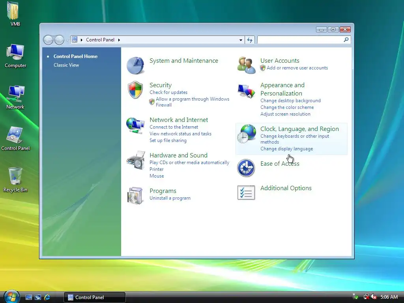404x303 pixels.
Task: Click Change the color scheme link
Action: pyautogui.click(x=287, y=107)
